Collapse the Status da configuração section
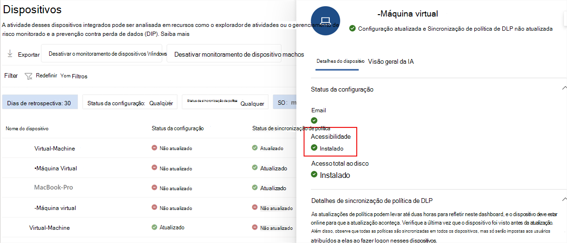 564,88
